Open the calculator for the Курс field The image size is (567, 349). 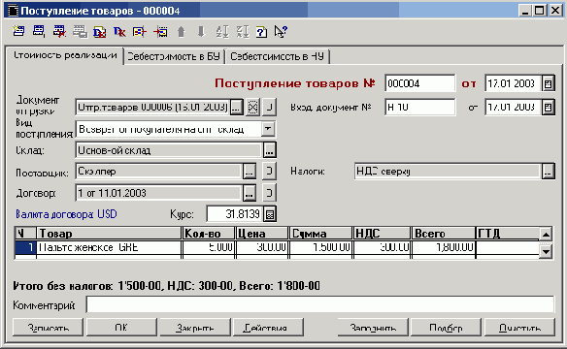click(x=270, y=214)
